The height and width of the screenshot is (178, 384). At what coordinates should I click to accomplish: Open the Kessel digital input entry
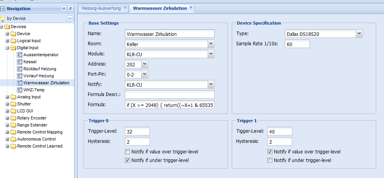click(x=30, y=62)
